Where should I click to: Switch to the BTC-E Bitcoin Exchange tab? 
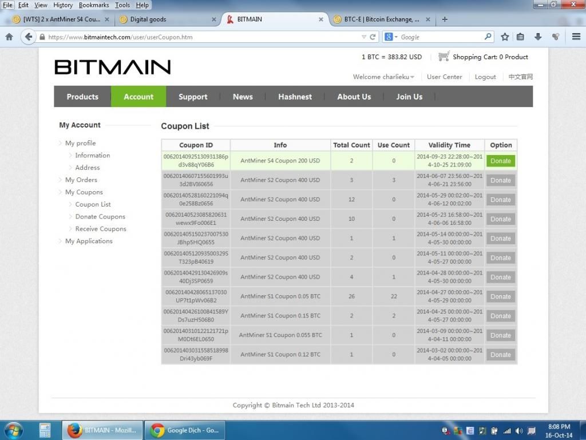381,19
